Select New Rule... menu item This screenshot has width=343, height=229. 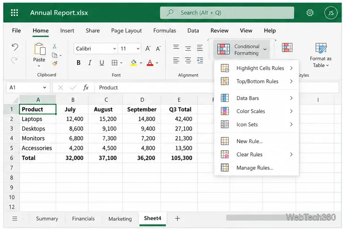[x=256, y=141]
